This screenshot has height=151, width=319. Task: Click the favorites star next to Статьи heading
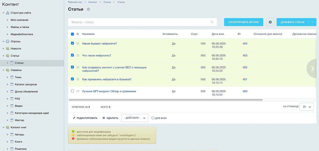pos(88,9)
